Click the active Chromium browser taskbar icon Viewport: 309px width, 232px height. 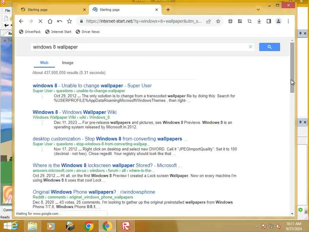pyautogui.click(x=107, y=226)
